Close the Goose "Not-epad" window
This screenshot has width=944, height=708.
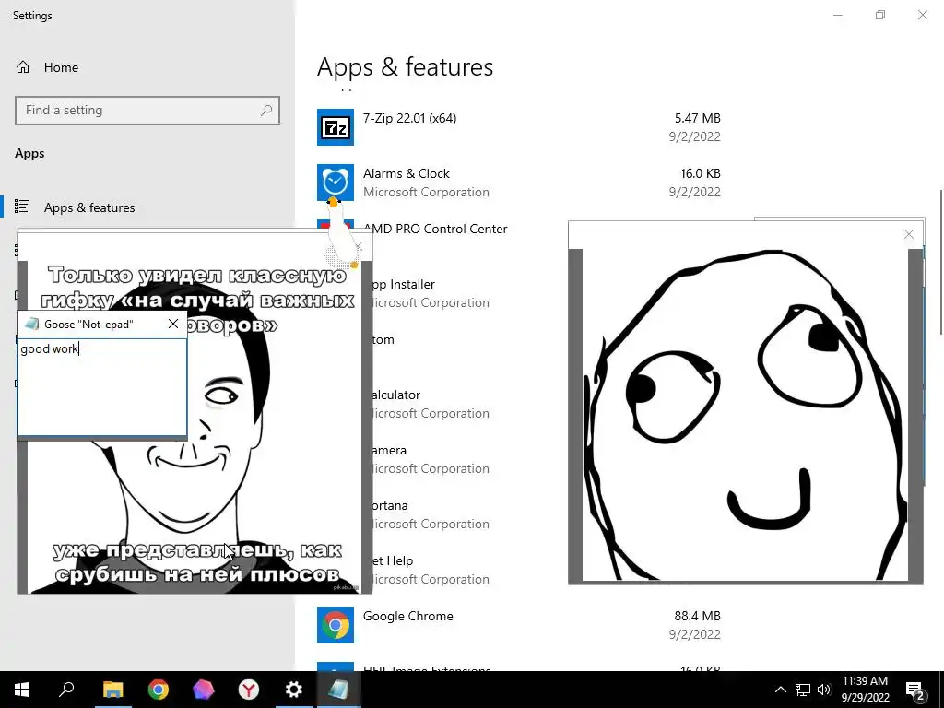173,324
